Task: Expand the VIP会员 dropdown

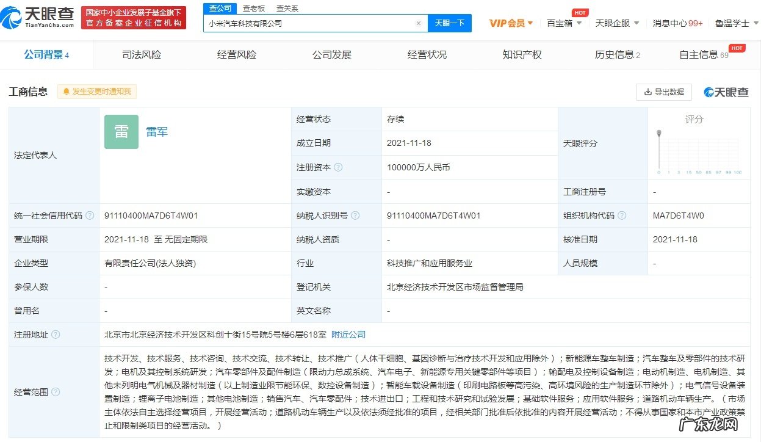Action: [508, 22]
